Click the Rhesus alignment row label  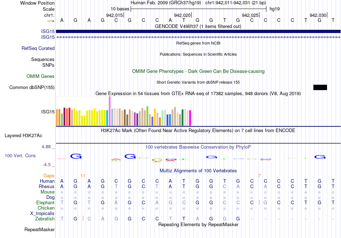[47, 187]
